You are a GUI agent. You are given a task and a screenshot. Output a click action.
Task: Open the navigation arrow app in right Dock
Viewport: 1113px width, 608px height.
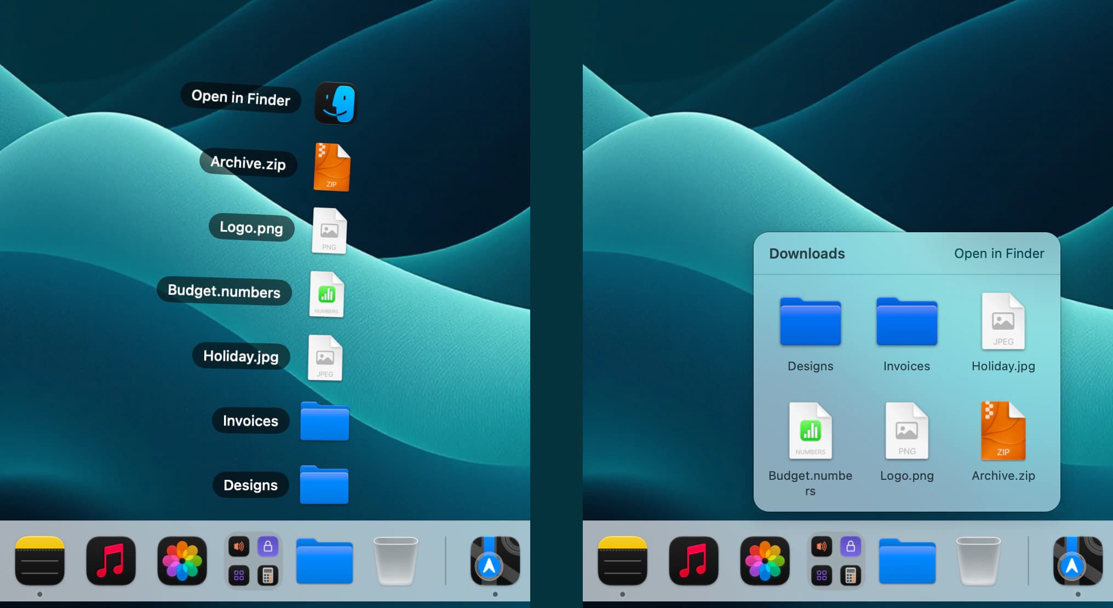click(x=1078, y=561)
